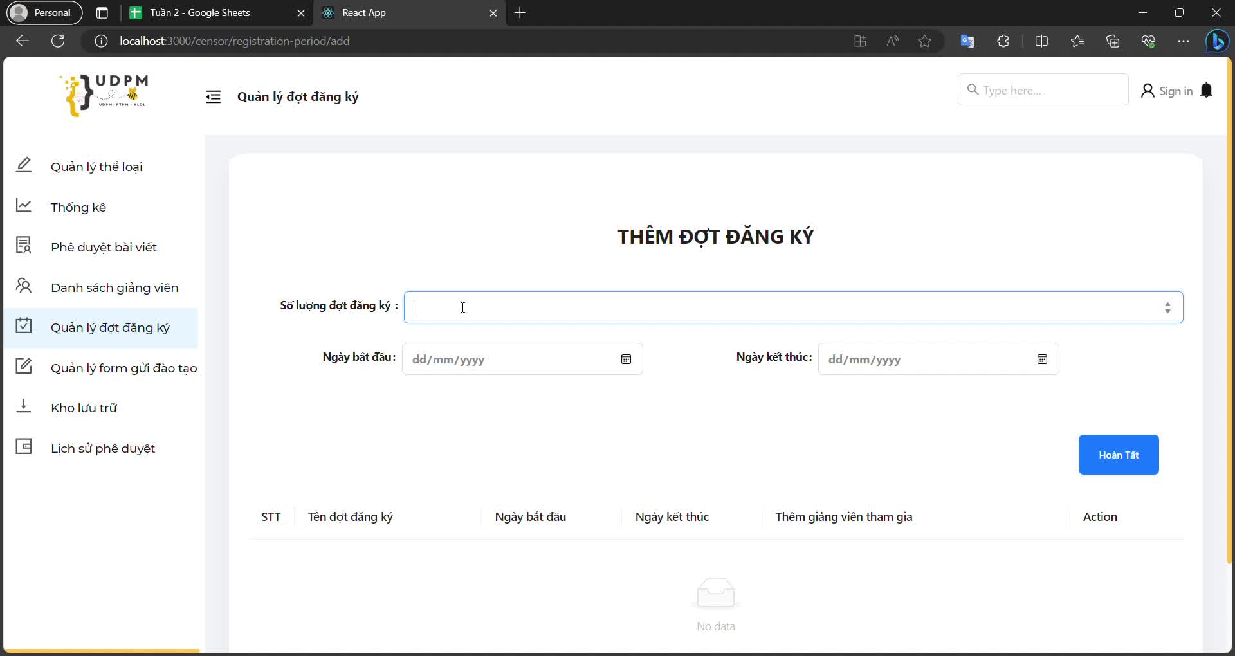
Task: Click the Ngày bắt đầu date field
Action: (511, 360)
